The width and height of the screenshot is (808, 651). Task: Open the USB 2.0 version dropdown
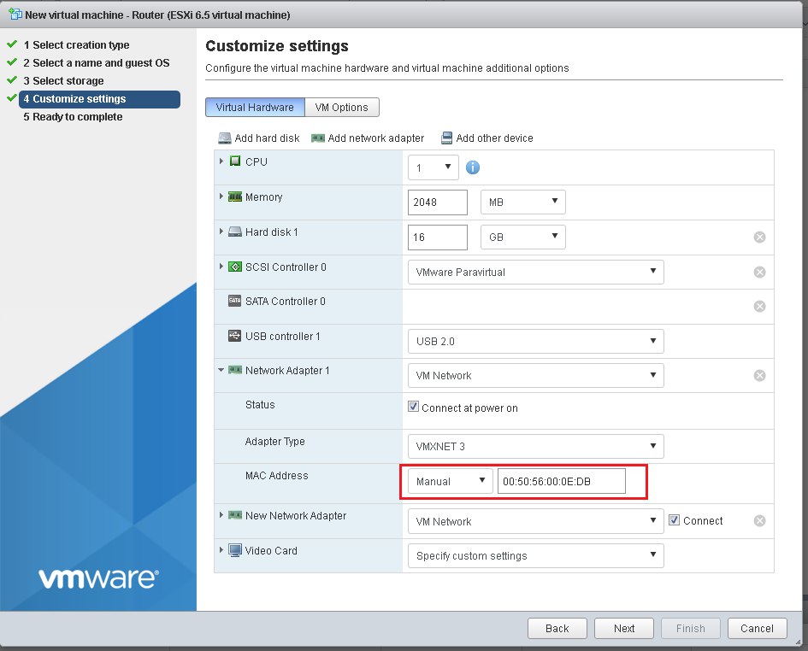[x=536, y=341]
